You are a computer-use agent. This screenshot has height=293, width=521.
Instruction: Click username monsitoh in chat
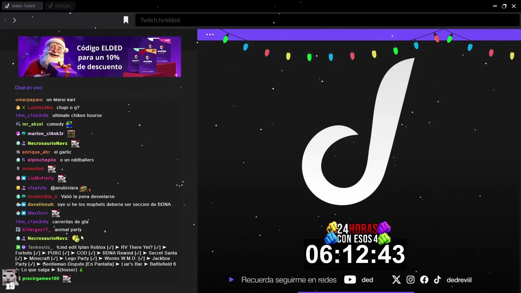coord(33,168)
